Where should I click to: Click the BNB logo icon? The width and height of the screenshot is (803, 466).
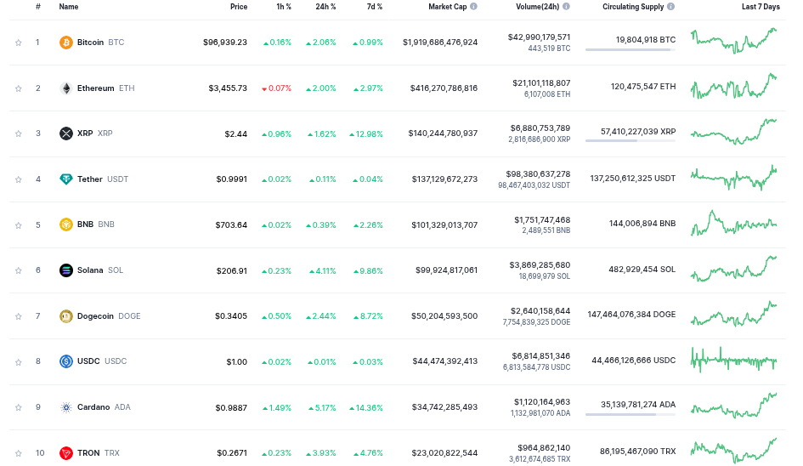(x=66, y=224)
